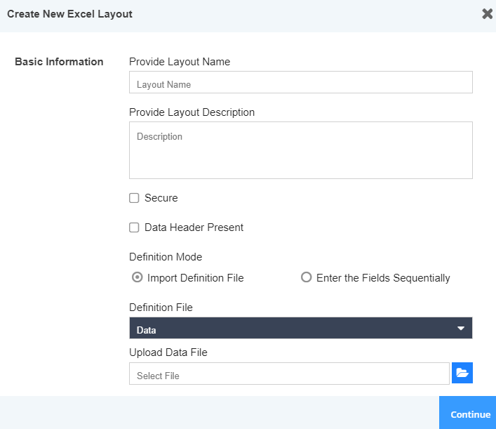Click the Create New Excel Layout title
Screen dimensions: 496x429
coord(69,14)
